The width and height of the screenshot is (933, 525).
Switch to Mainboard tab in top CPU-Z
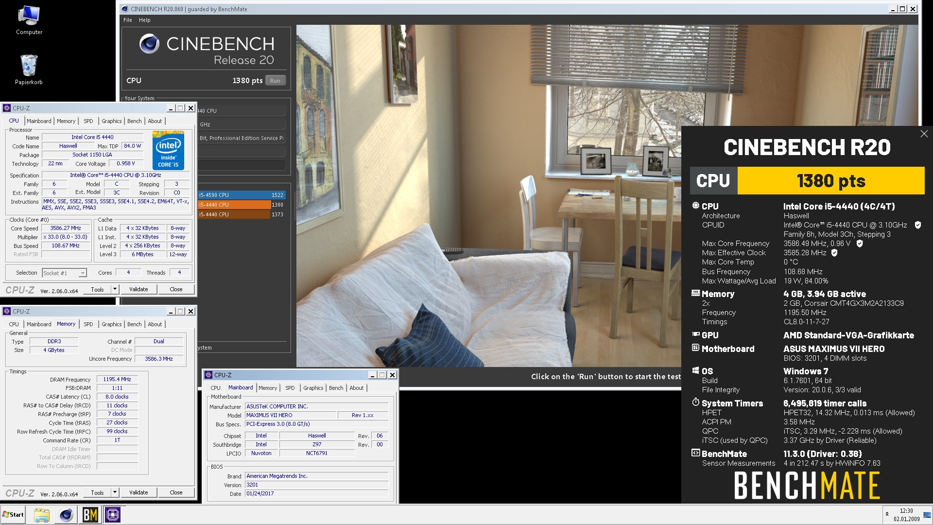(39, 121)
